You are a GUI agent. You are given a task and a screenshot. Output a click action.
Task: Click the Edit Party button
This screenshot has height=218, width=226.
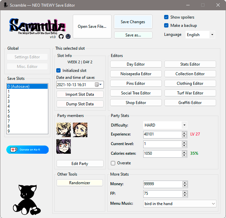click(80, 163)
